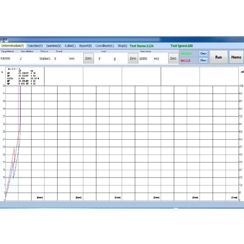Click the Stop(S) menu item
Viewport: 244px width, 244px height.
122,46
